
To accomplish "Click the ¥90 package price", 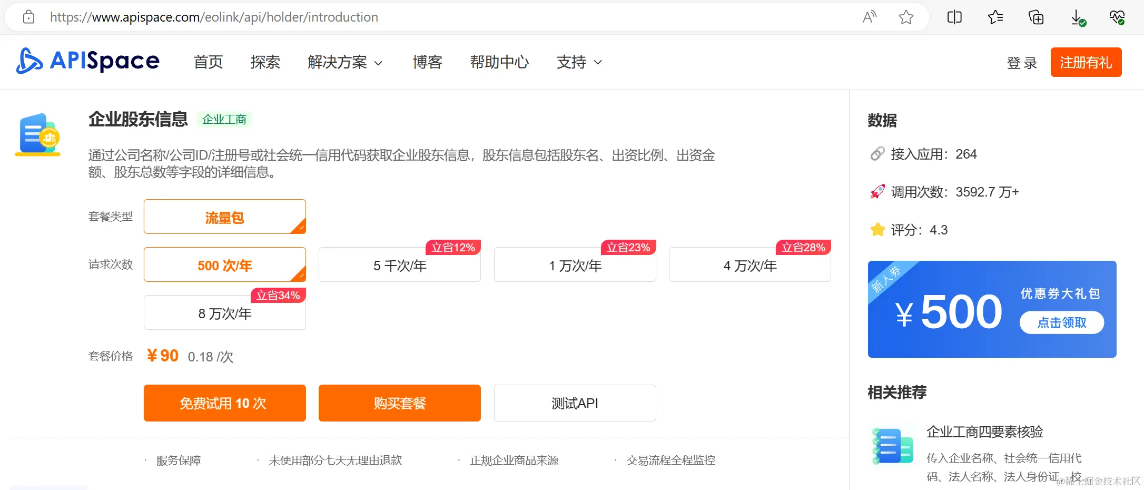I will 163,356.
